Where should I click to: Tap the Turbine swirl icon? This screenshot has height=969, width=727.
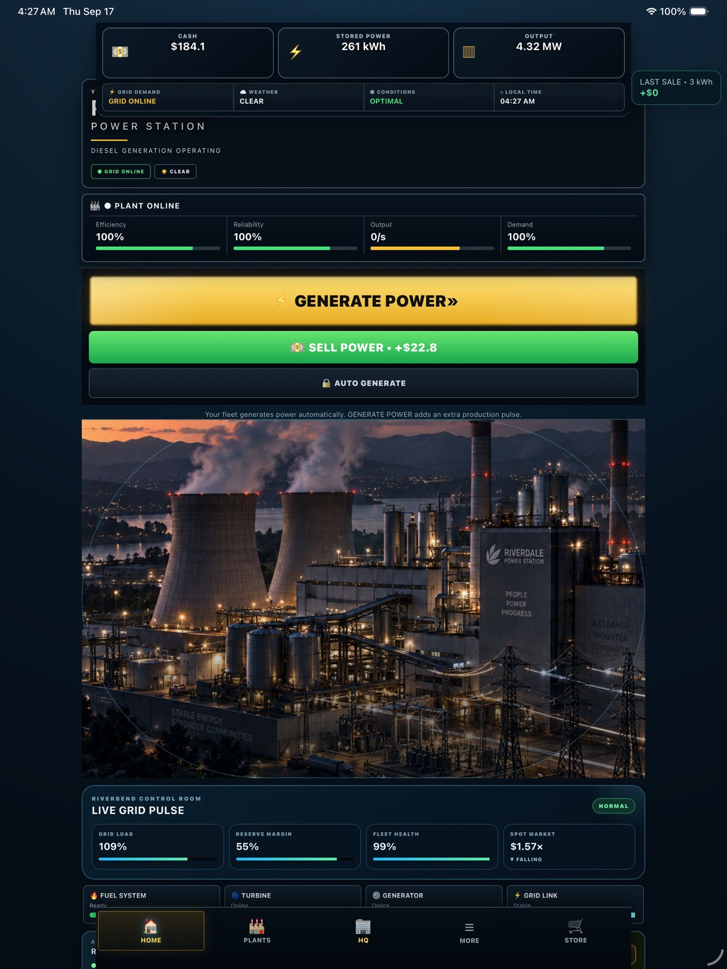[235, 895]
